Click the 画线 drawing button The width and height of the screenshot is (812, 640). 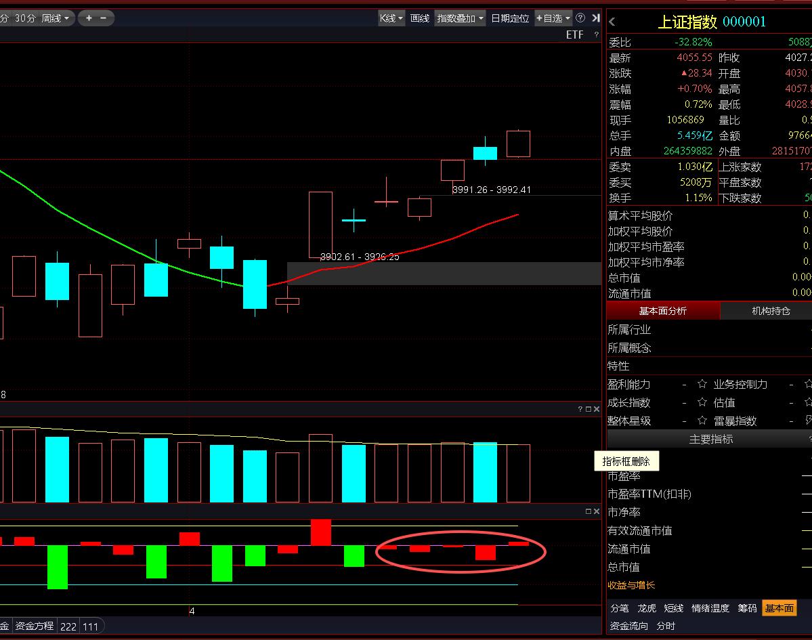coord(420,18)
